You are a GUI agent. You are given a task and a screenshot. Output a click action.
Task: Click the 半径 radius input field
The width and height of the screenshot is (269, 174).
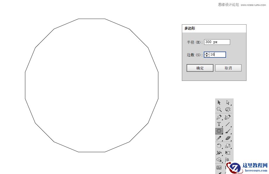coord(217,42)
